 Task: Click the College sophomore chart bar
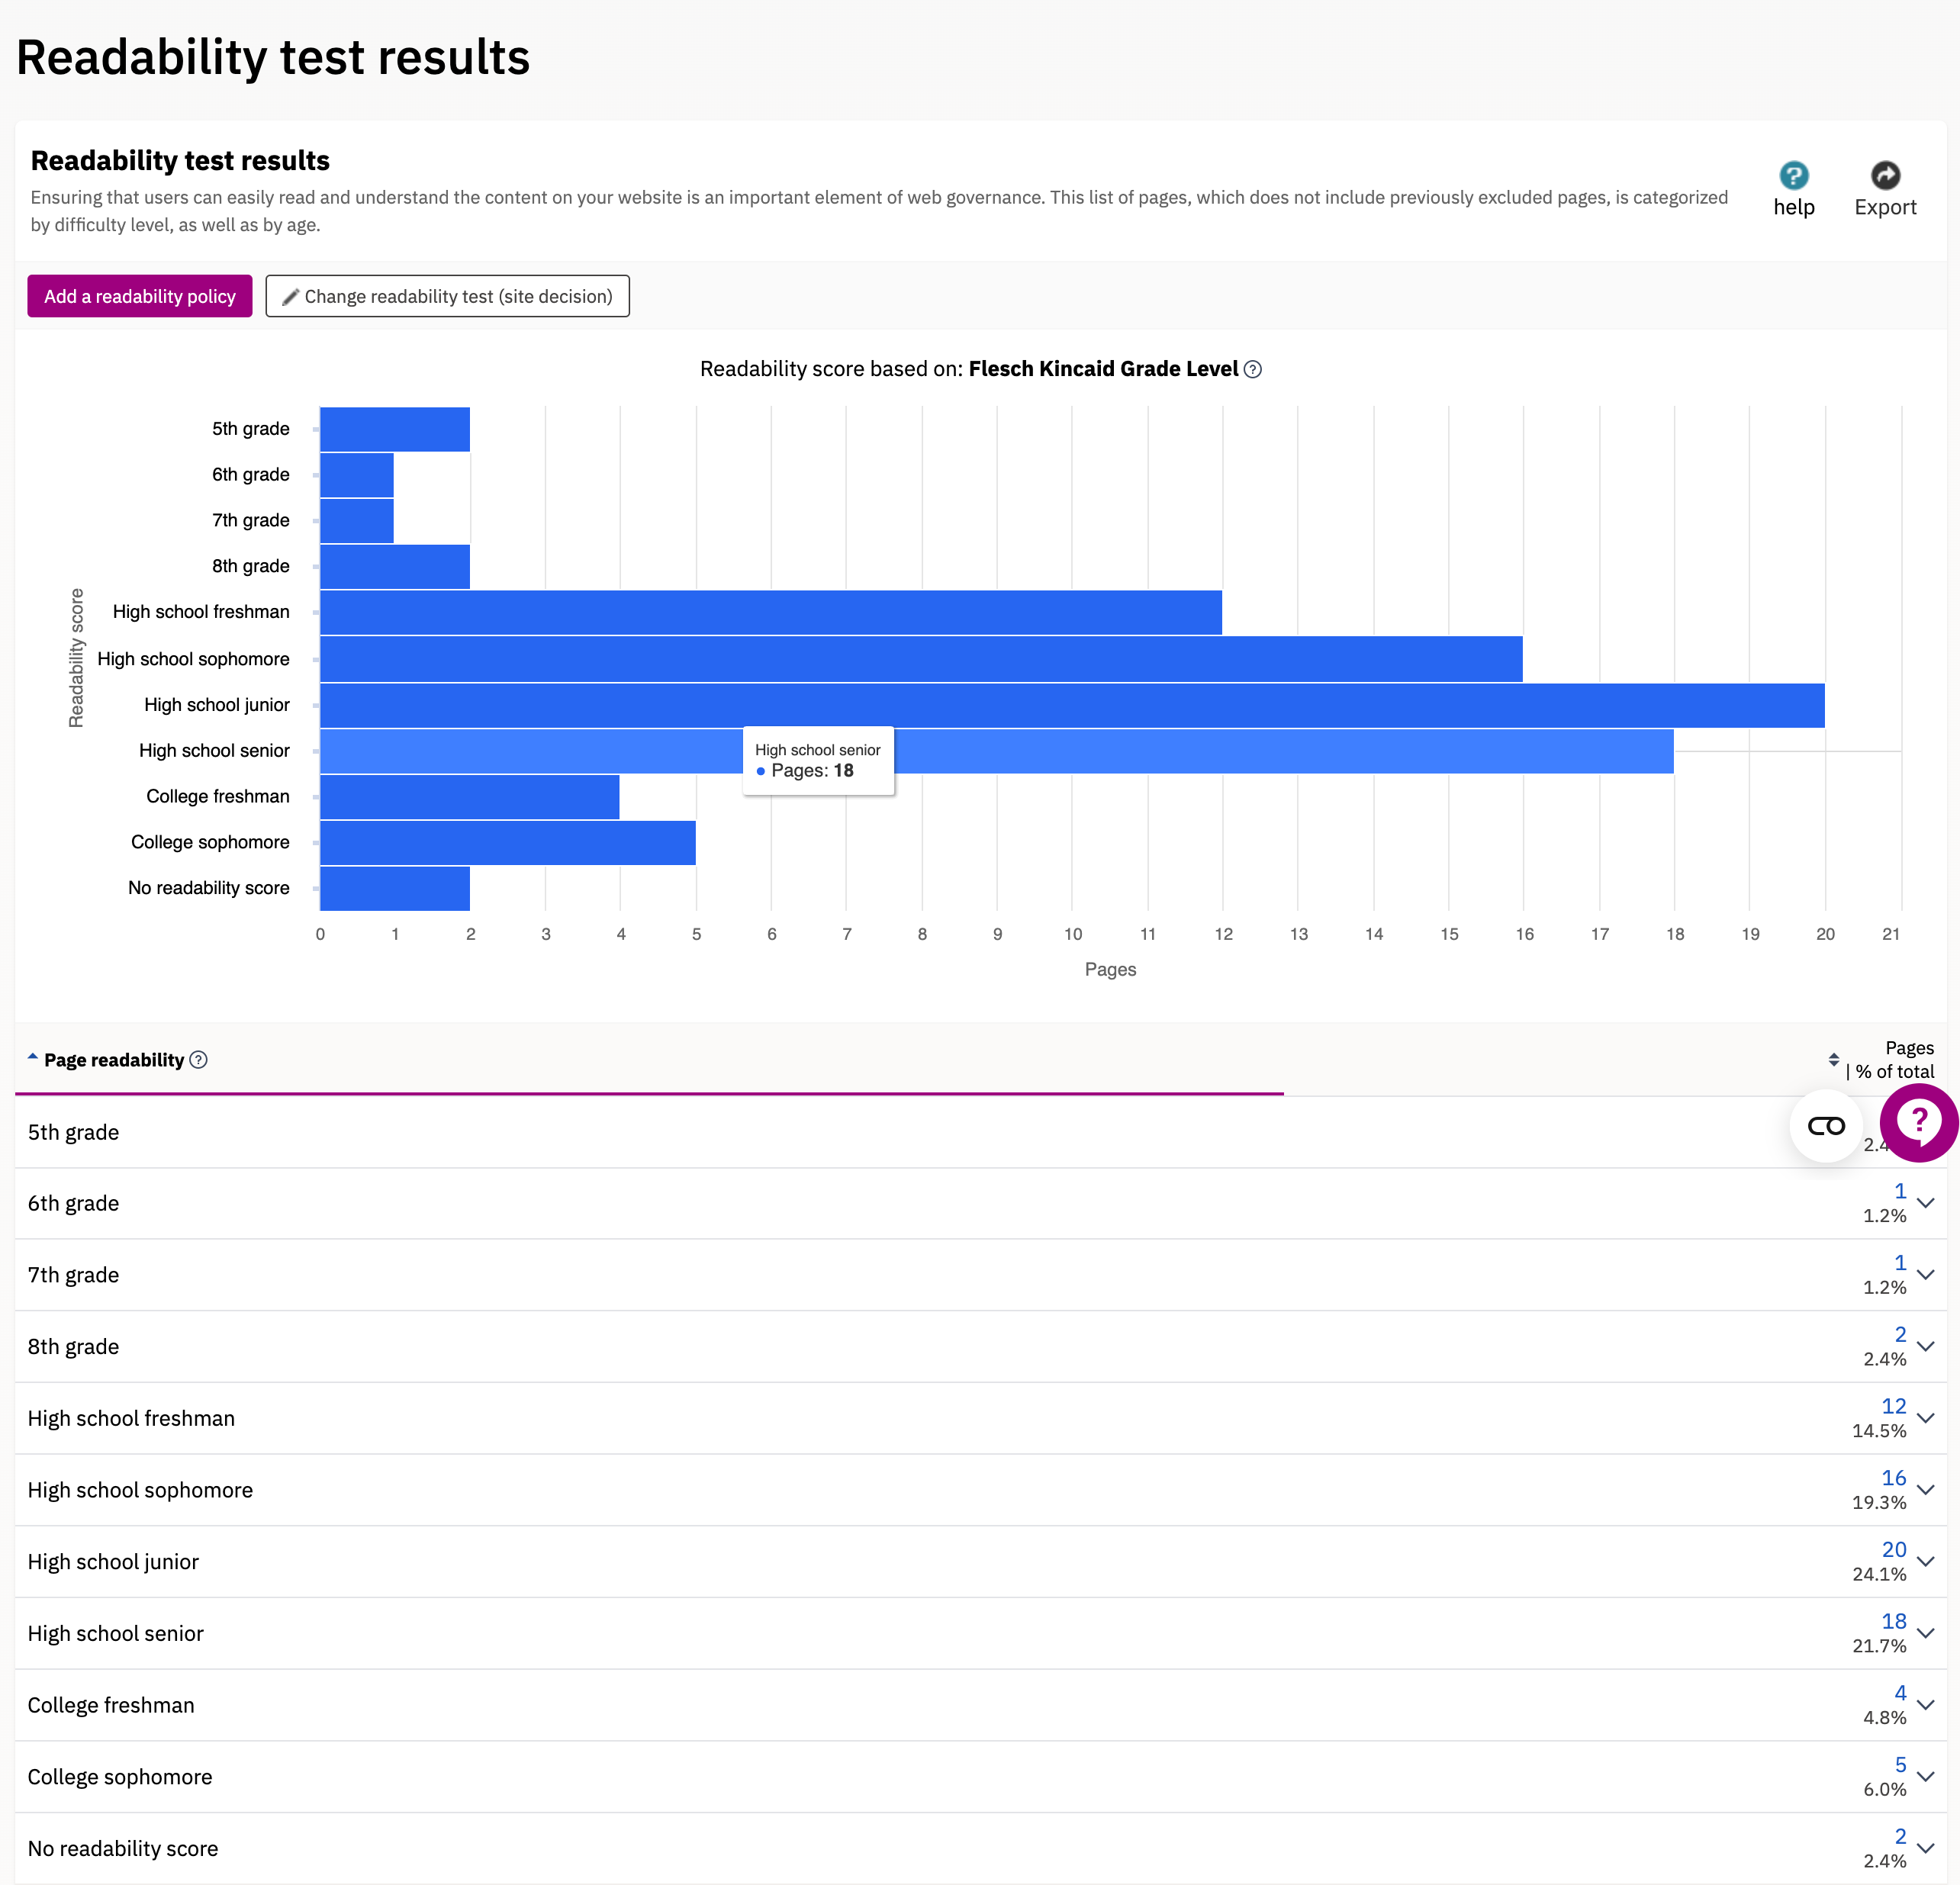507,843
